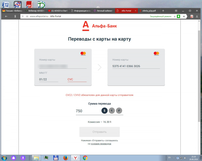Click the Защищённый режим label
This screenshot has width=202, height=161.
pyautogui.click(x=160, y=17)
